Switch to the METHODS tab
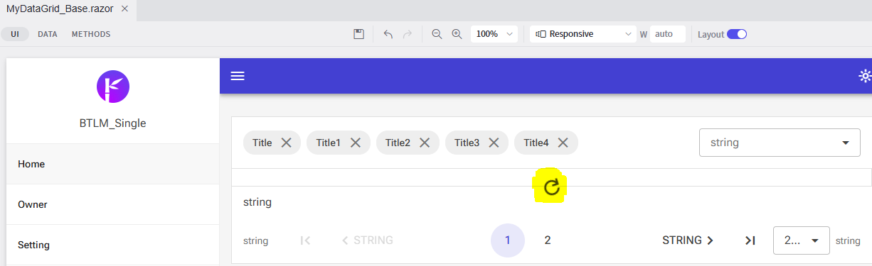 point(91,34)
